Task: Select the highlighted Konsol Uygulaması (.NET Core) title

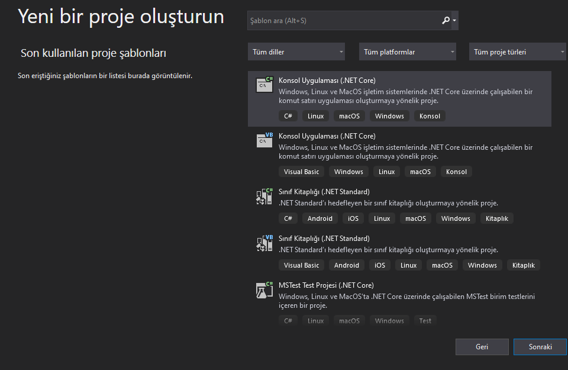Action: pos(327,81)
